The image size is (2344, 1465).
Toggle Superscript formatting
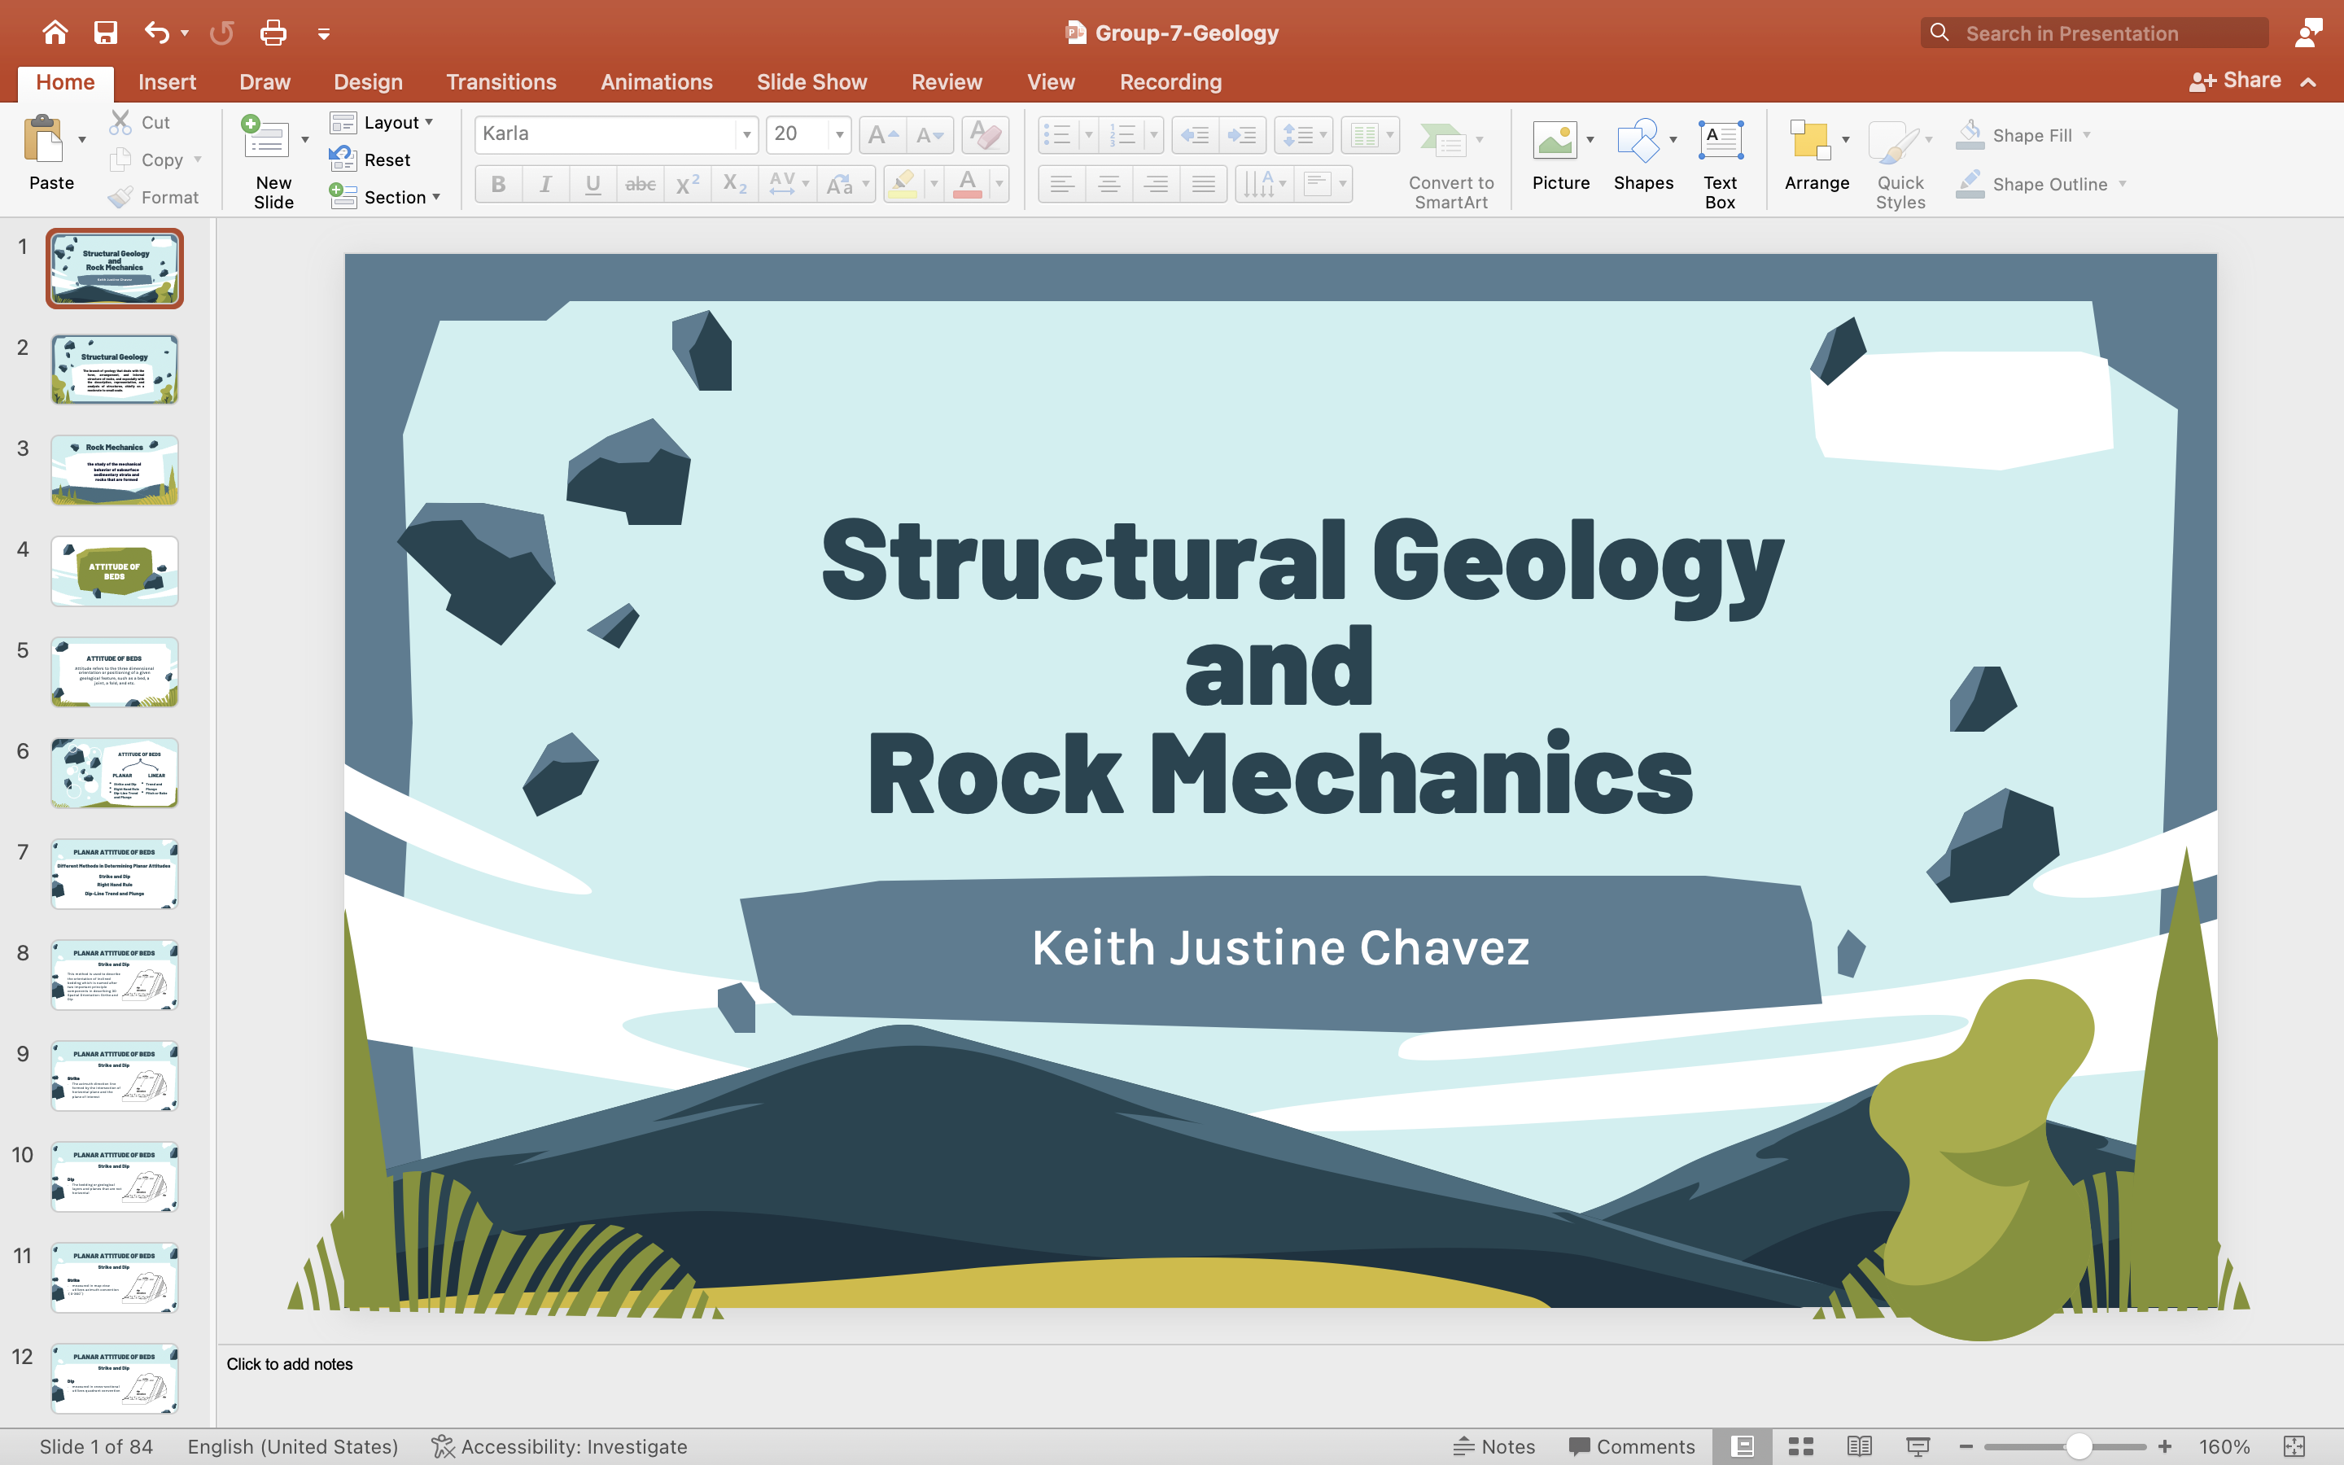688,184
